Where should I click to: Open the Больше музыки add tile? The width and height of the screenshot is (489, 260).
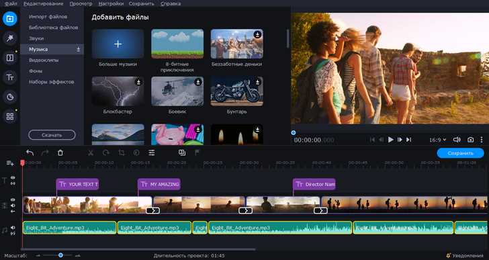118,44
